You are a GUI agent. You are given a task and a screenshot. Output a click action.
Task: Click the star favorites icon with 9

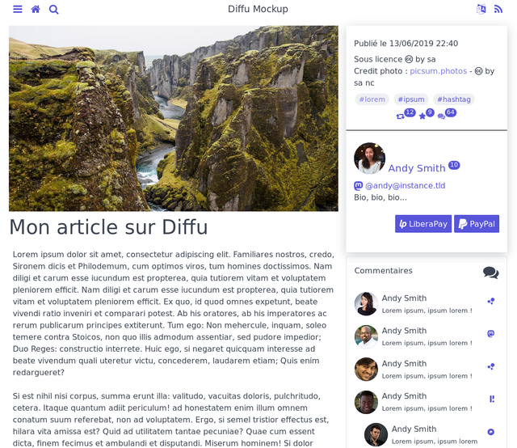point(422,116)
